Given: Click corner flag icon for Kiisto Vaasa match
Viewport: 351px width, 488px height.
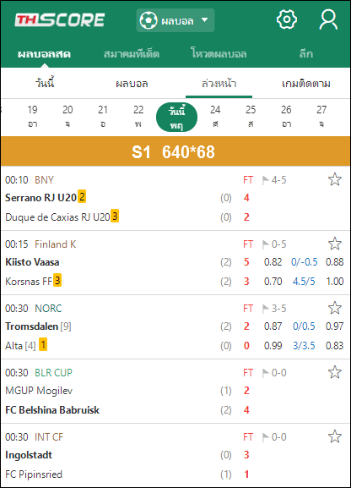Looking at the screenshot, I should [266, 244].
